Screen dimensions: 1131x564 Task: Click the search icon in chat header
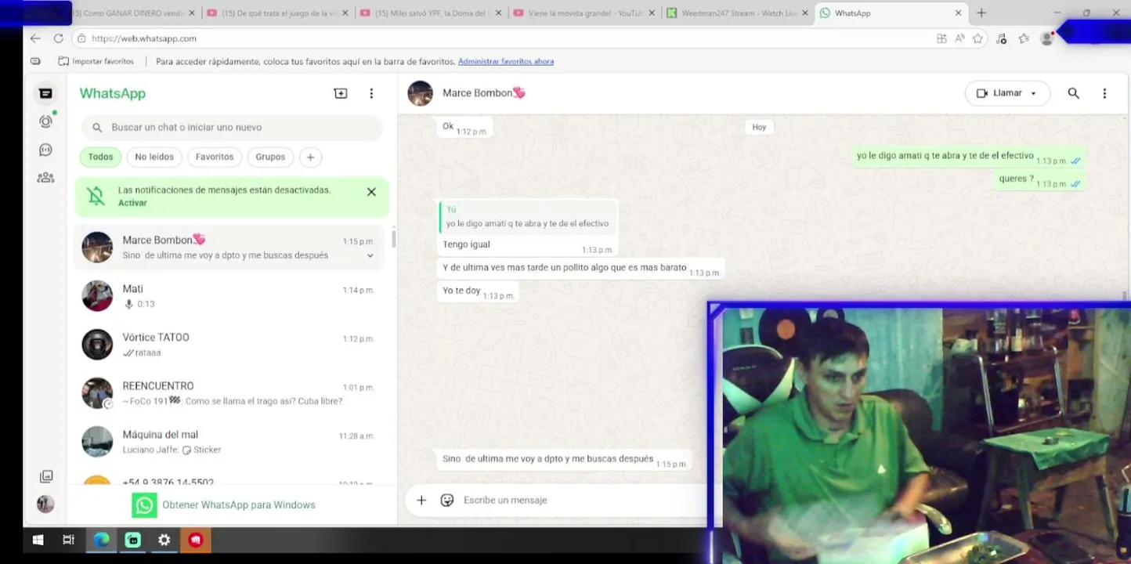1074,93
